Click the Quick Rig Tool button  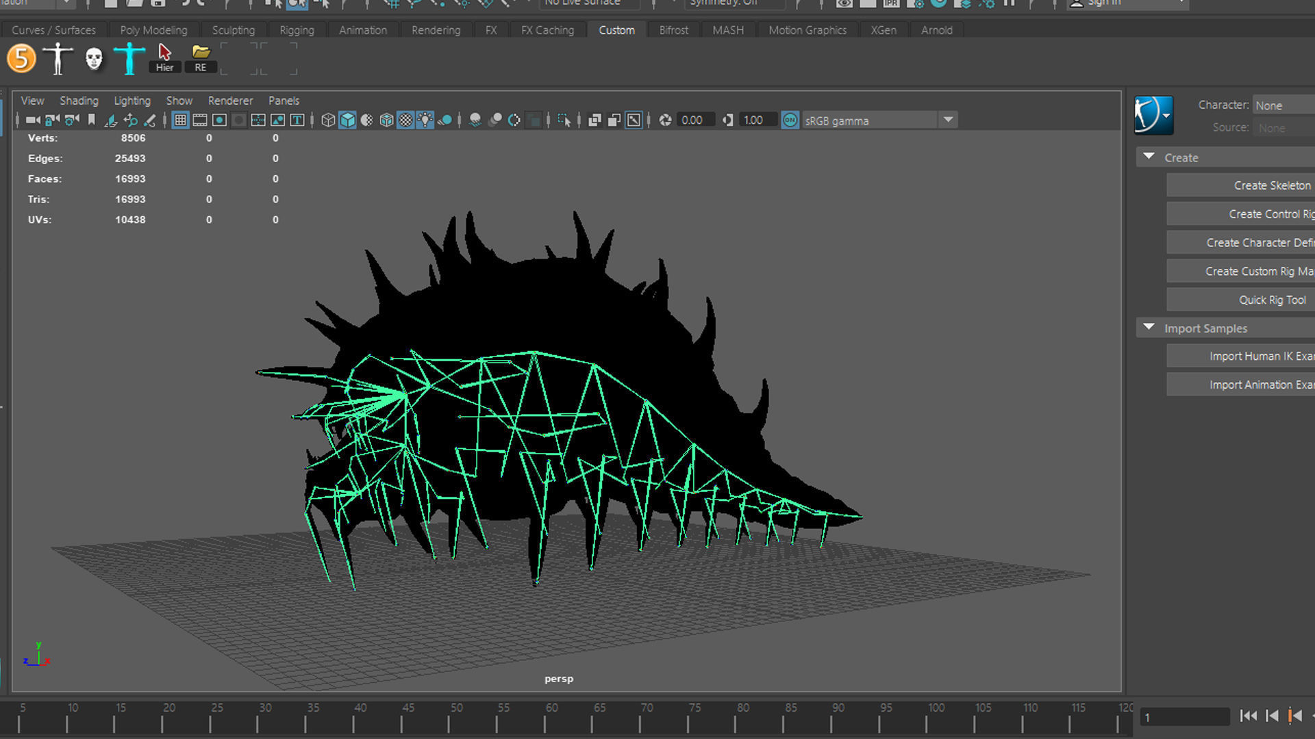[x=1240, y=300]
